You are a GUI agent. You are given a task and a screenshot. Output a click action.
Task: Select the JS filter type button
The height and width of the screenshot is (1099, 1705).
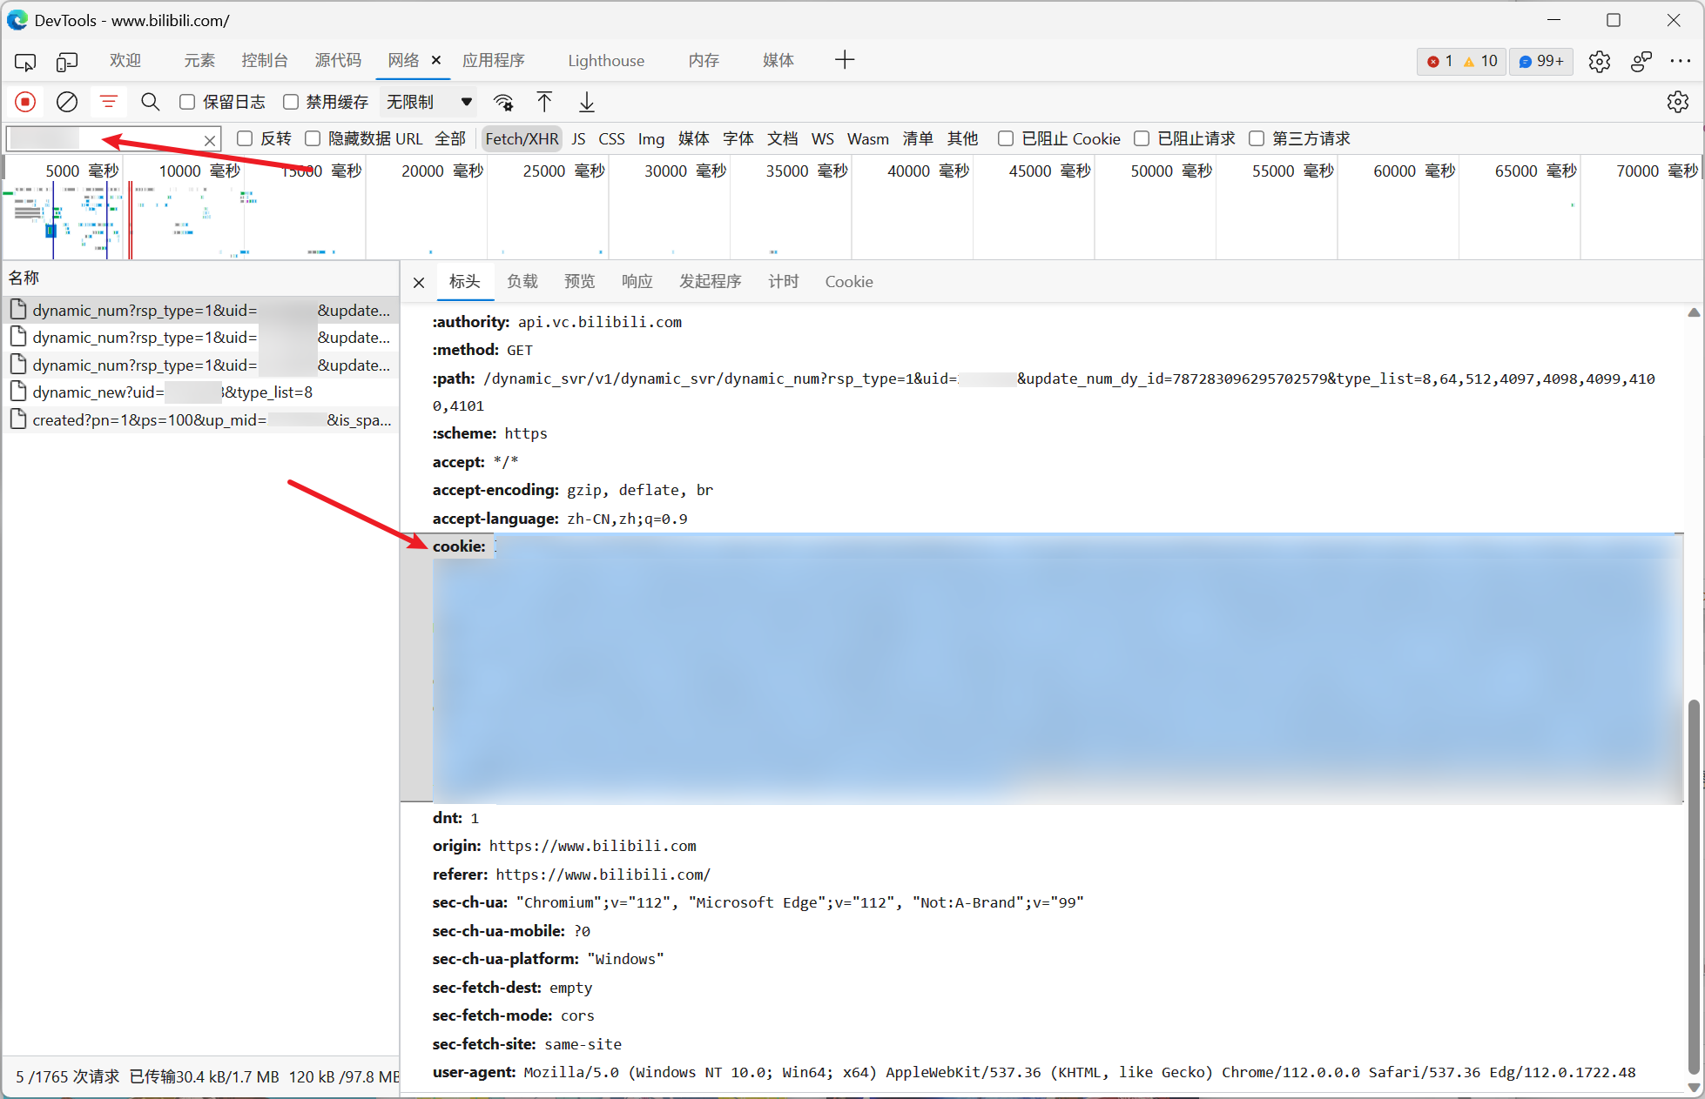coord(578,138)
